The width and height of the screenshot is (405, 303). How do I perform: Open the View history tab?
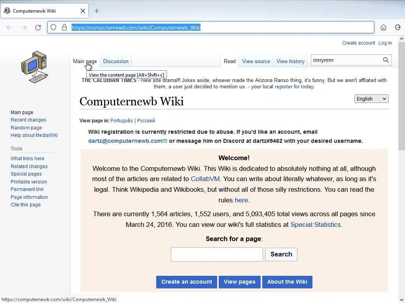point(290,61)
